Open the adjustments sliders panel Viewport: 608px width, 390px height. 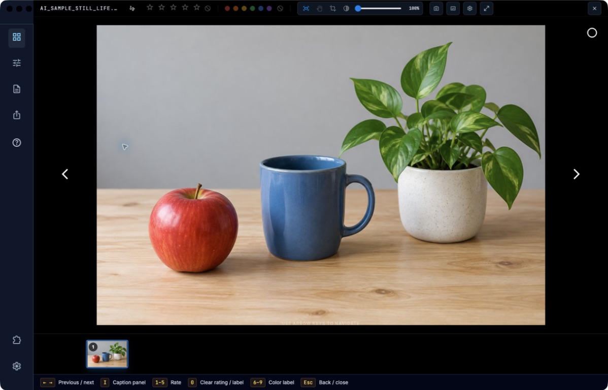click(17, 63)
